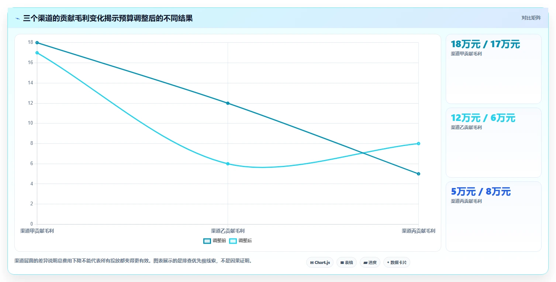Click the 调整前 point for 渠道乙 at 12
Viewport: 556px width, 282px height.
[x=228, y=103]
